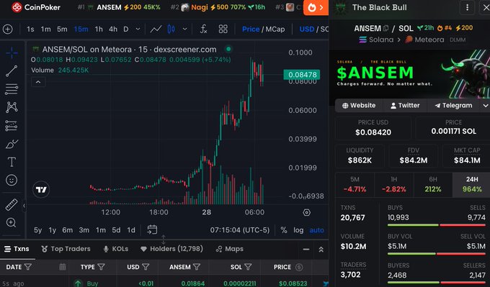Image resolution: width=490 pixels, height=287 pixels.
Task: Open the Top Traders tab
Action: tap(66, 249)
